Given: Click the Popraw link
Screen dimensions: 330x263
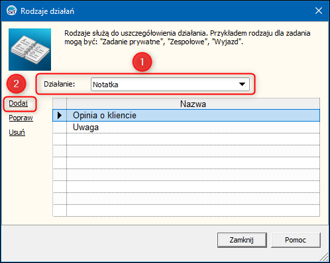Looking at the screenshot, I should point(21,118).
